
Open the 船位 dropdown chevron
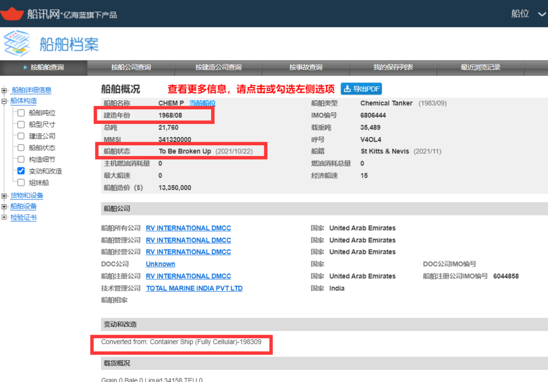(x=541, y=14)
